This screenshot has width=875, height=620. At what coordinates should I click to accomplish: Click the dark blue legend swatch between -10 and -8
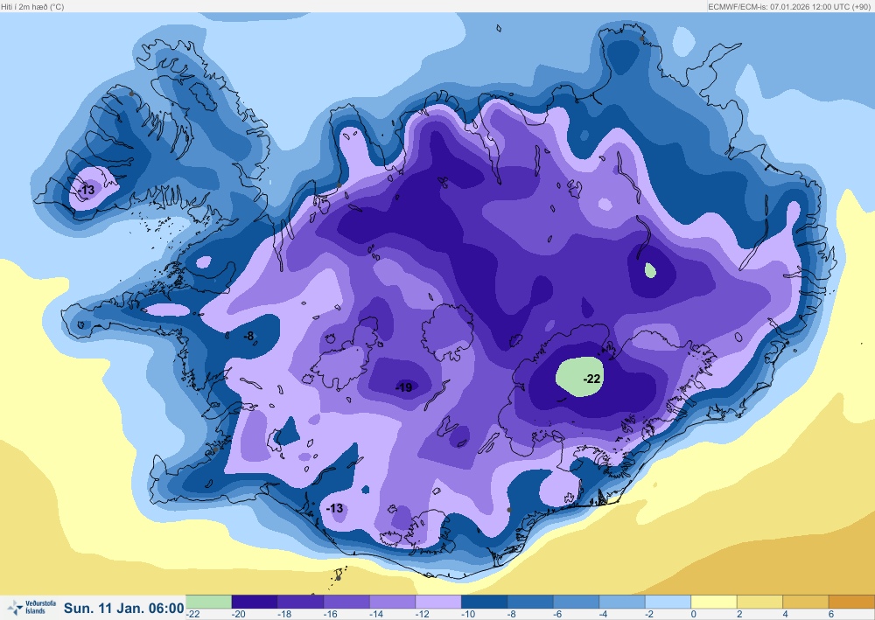pos(485,602)
